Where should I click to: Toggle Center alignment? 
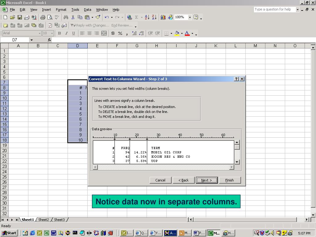pyautogui.click(x=89, y=33)
